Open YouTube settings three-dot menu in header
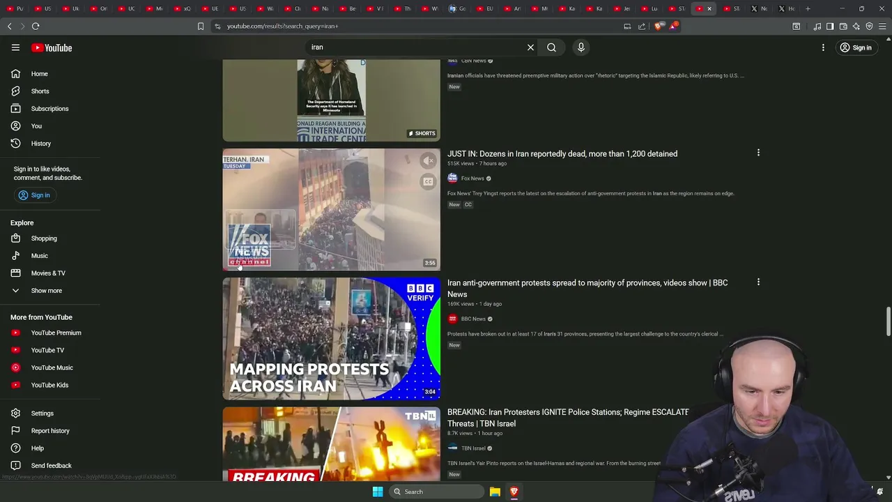 pos(823,47)
